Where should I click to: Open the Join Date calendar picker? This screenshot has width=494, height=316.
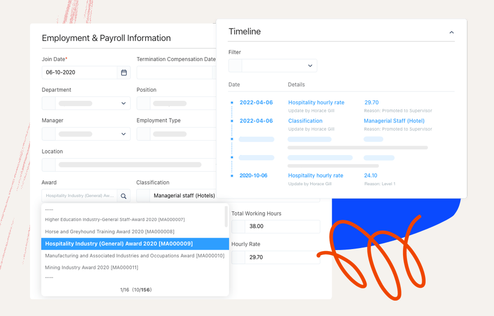(x=124, y=72)
